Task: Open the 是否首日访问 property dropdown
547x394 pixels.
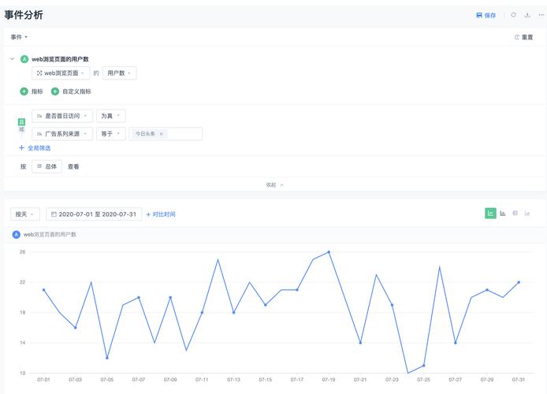Action: [62, 116]
